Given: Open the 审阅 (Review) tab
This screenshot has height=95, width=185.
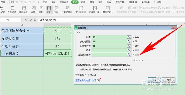Looking at the screenshot, I should click(92, 2).
